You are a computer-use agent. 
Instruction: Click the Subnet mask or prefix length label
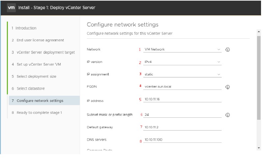point(110,114)
